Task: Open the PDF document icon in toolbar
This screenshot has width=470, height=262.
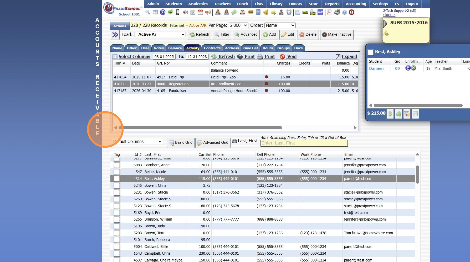Action: tap(329, 12)
